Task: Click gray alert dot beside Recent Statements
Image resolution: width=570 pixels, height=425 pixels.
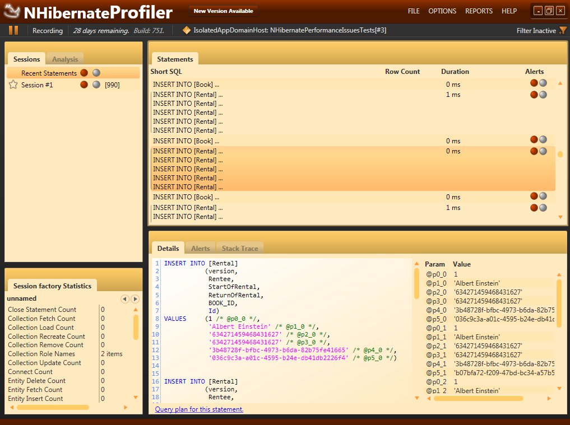Action: 96,73
